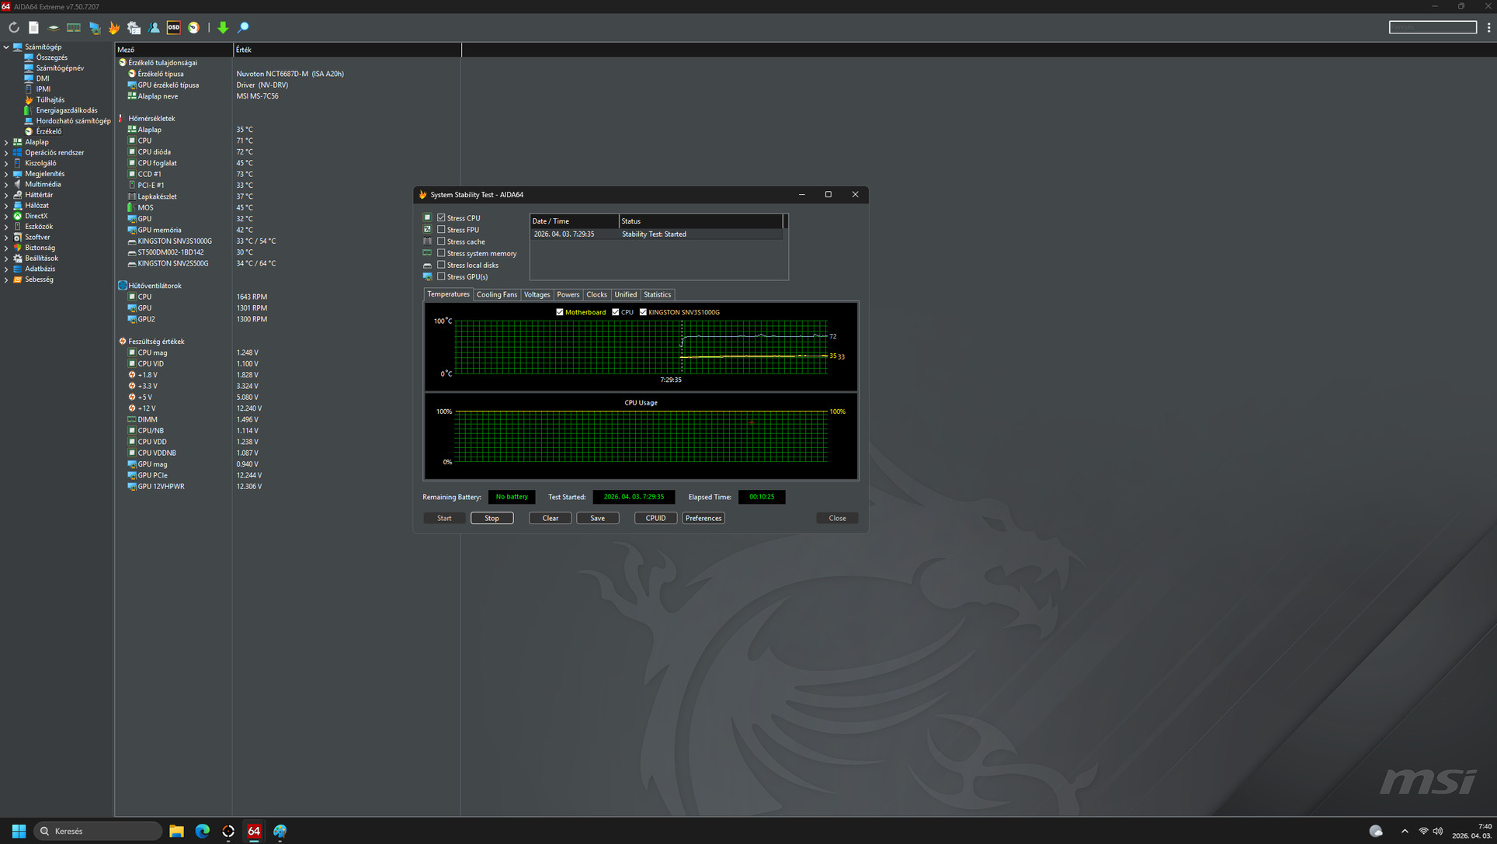Open the Statistics tab
The height and width of the screenshot is (844, 1497).
coord(657,295)
